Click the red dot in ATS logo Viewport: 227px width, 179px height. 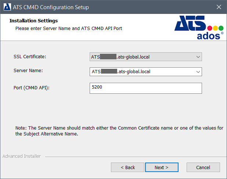(210, 28)
